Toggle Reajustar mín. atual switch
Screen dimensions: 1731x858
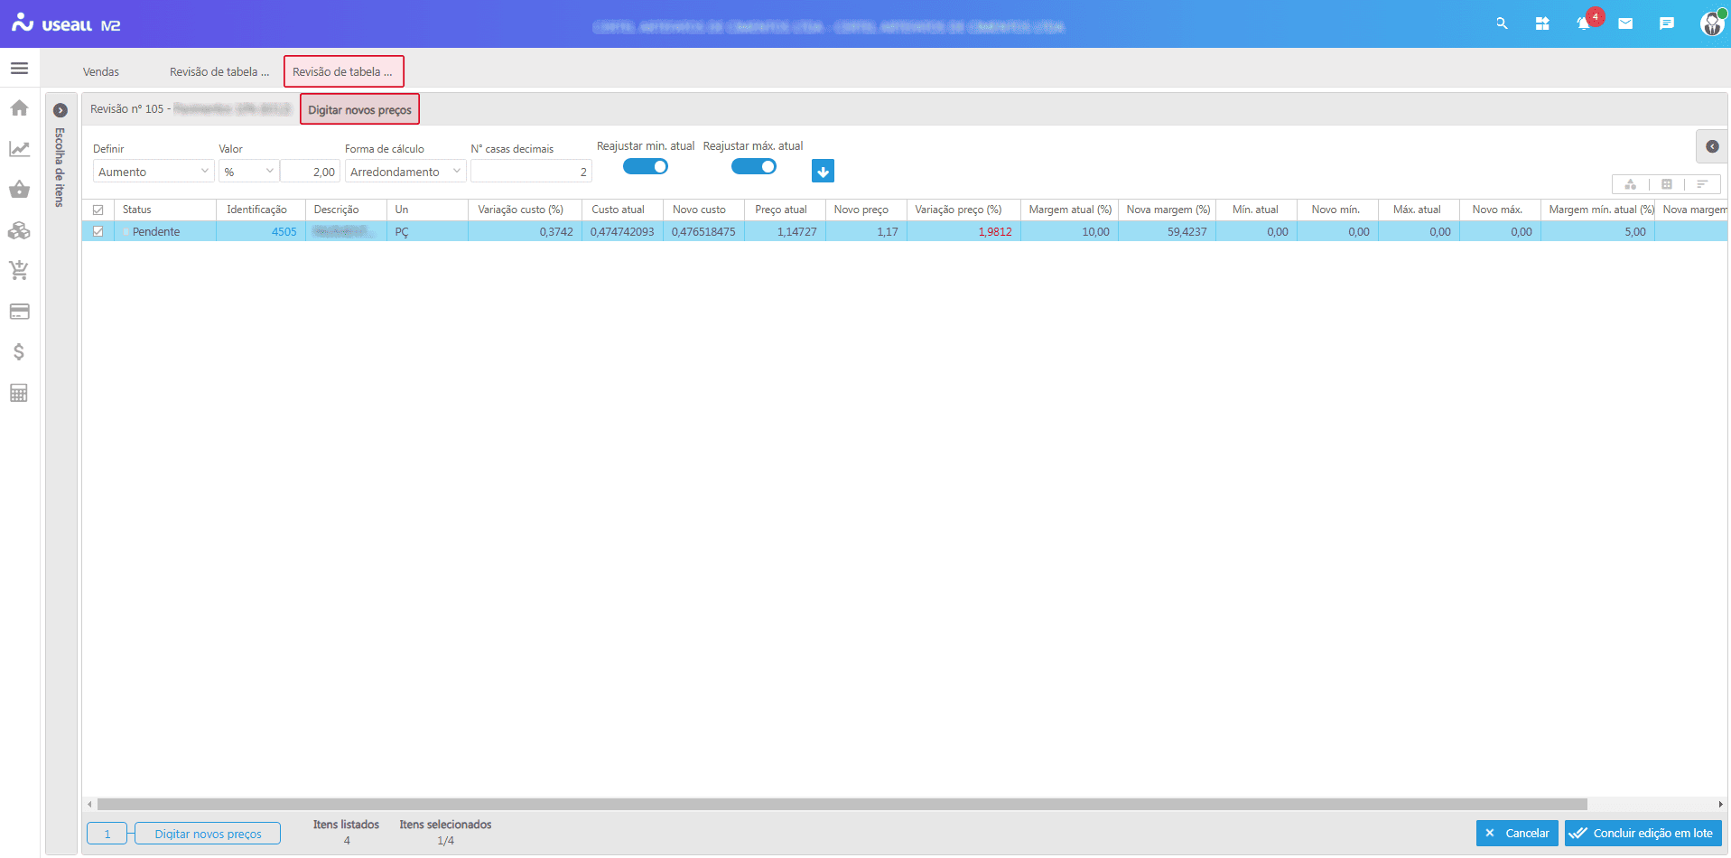click(x=646, y=166)
